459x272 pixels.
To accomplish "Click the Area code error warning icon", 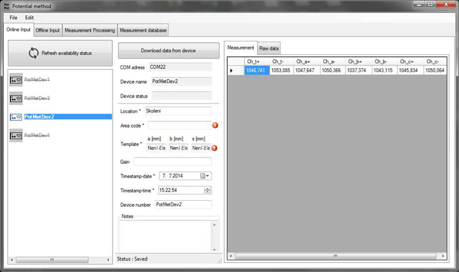I will point(215,126).
